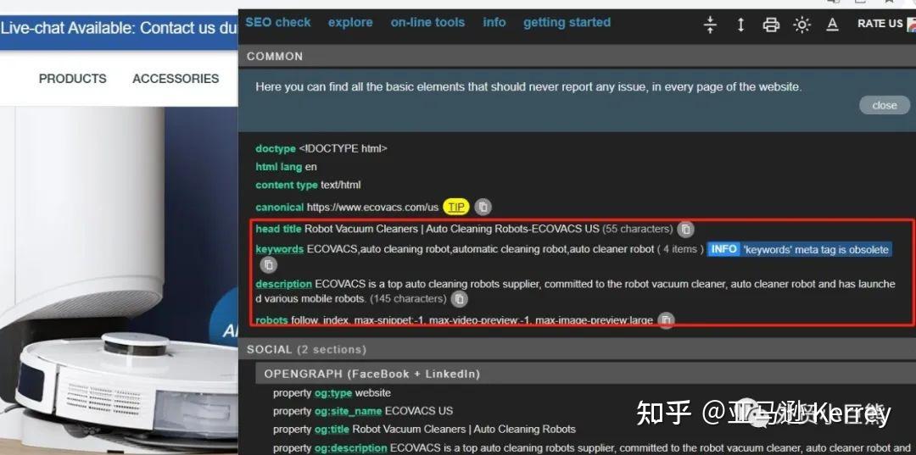This screenshot has width=916, height=455.
Task: Copy the canonical URL with its copy icon
Action: [x=483, y=207]
